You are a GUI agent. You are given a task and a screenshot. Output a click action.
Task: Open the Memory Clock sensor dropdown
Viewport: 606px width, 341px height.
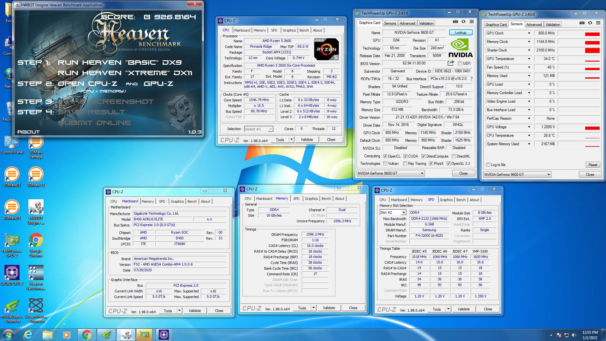pyautogui.click(x=529, y=42)
